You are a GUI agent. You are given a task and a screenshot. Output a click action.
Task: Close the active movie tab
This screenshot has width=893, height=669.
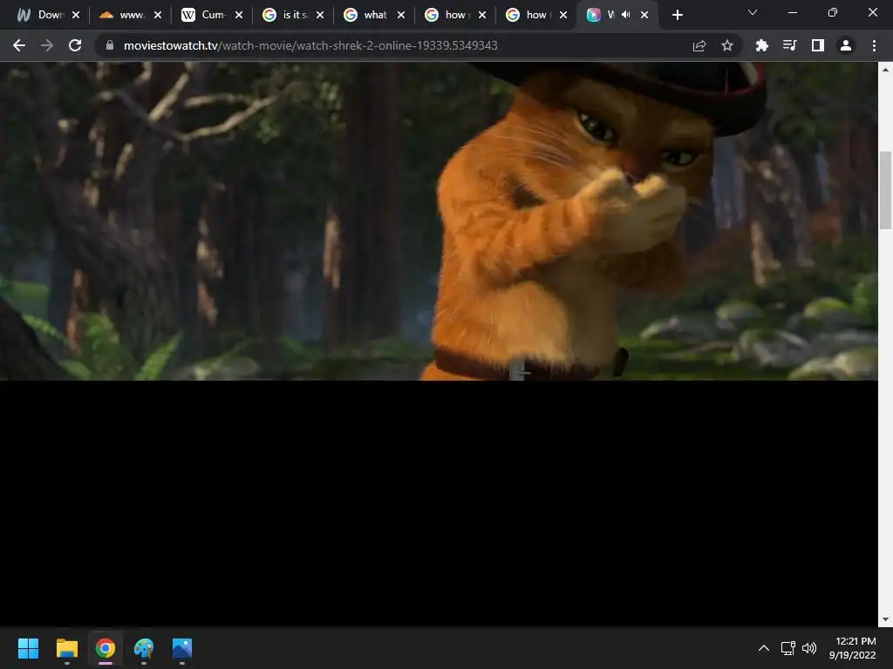tap(644, 15)
